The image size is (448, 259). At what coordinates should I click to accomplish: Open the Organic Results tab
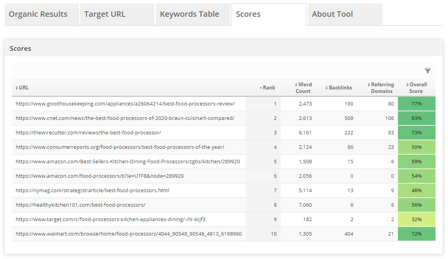(38, 14)
